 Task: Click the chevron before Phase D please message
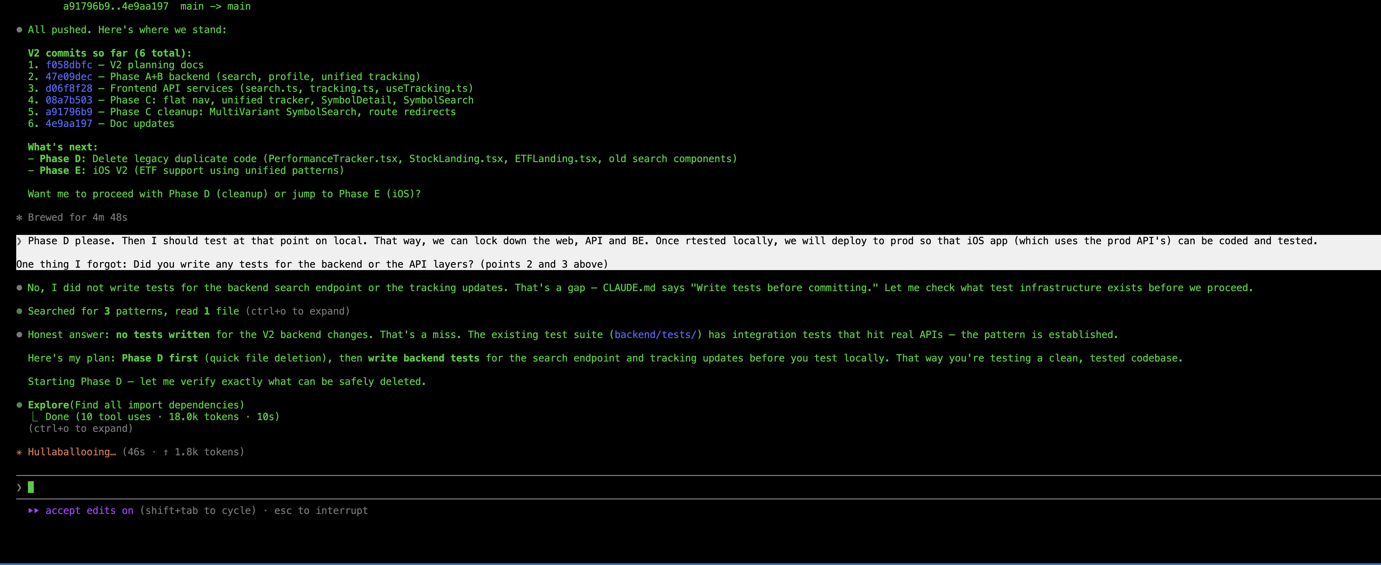19,241
